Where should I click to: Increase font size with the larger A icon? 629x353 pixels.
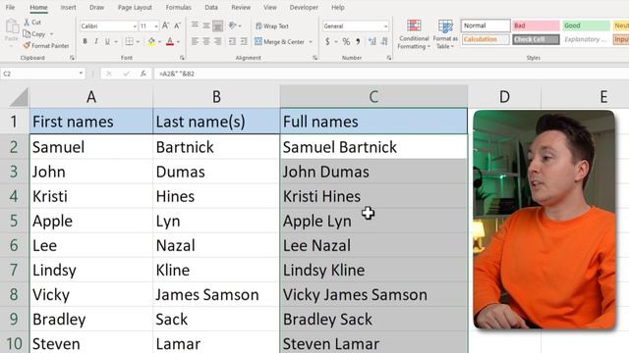[x=165, y=26]
